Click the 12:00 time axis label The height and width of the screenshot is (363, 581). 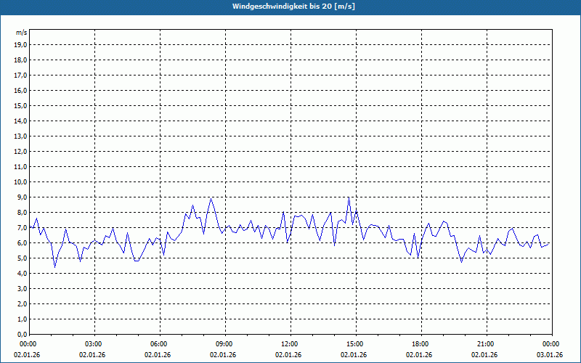click(289, 344)
